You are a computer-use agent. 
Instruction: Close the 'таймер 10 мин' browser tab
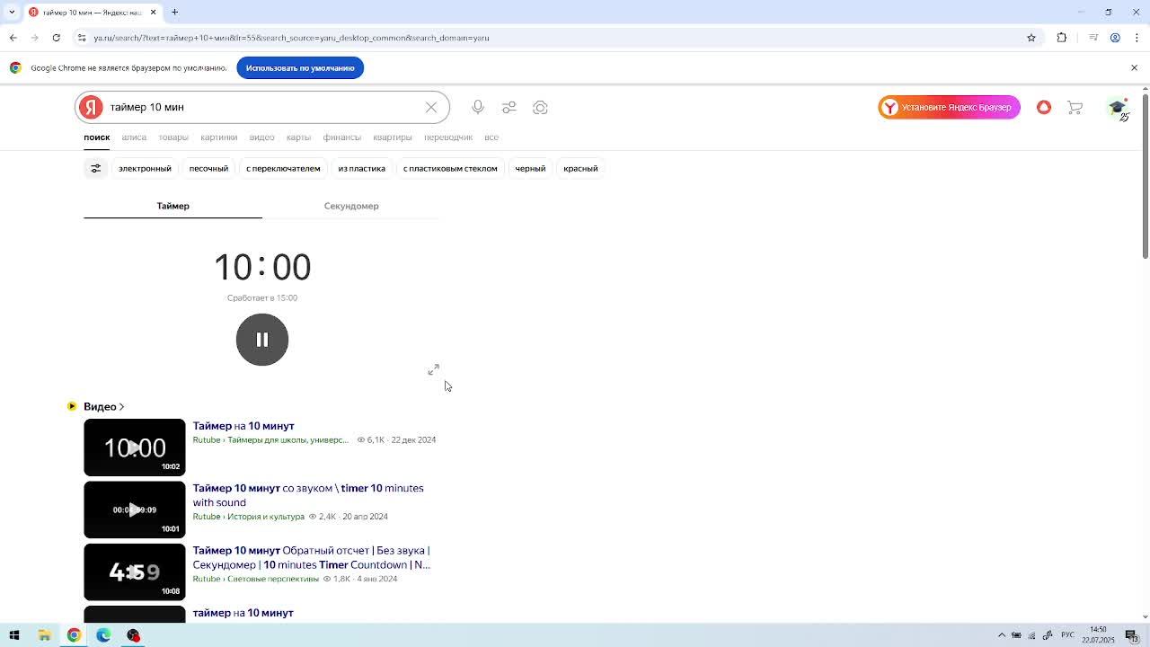coord(153,12)
